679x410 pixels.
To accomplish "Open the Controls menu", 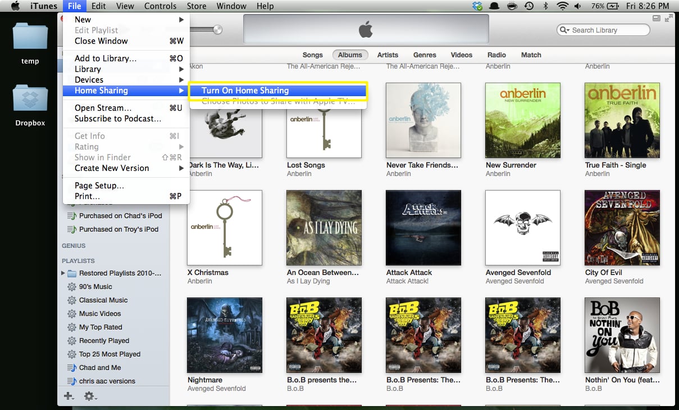I will (x=160, y=6).
